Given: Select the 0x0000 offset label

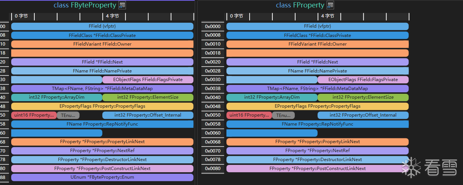Looking at the screenshot, I should (213, 26).
